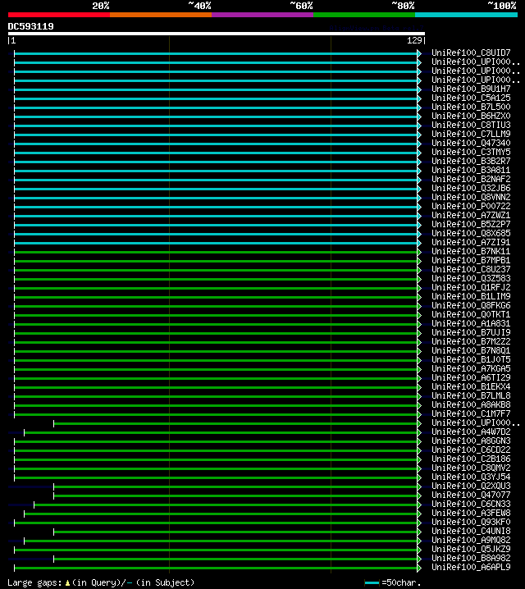
Task: Select the UniRef100_Q1RFJ2 label
Action: point(471,287)
